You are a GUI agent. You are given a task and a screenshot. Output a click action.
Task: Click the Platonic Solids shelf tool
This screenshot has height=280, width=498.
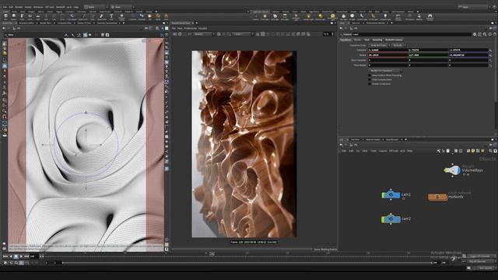[121, 16]
